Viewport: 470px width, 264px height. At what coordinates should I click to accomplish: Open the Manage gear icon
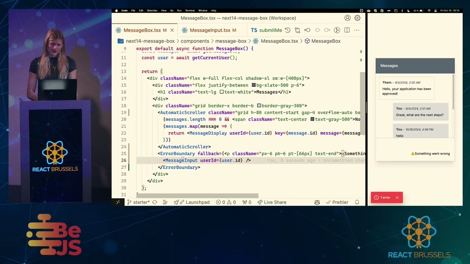click(357, 18)
